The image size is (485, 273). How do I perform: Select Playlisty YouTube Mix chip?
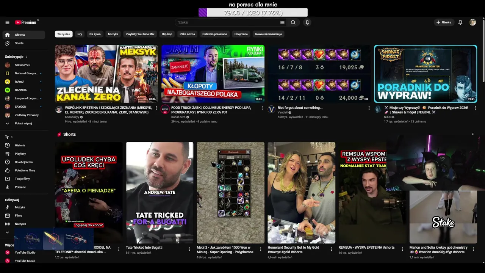[140, 34]
